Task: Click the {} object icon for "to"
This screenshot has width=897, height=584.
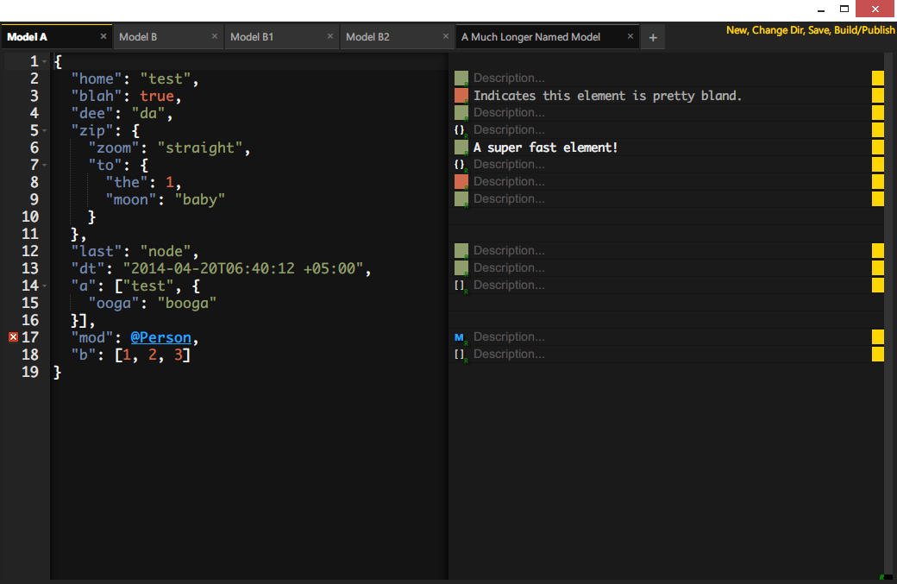Action: point(460,164)
